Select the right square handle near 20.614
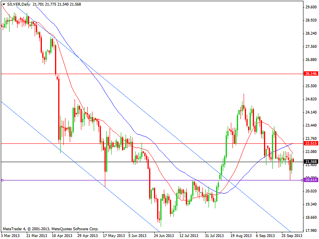Image resolution: width=319 pixels, height=239 pixels. coord(302,180)
